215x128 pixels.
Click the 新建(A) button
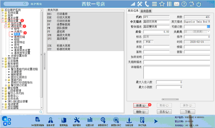coord(141,105)
